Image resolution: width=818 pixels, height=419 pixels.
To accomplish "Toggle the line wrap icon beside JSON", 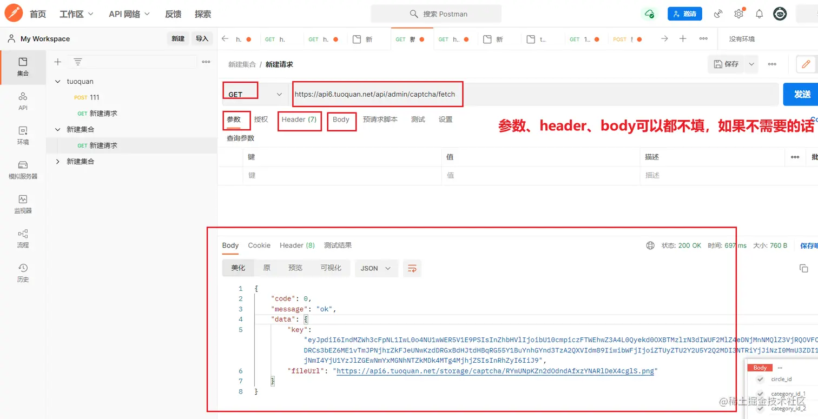I will 412,268.
